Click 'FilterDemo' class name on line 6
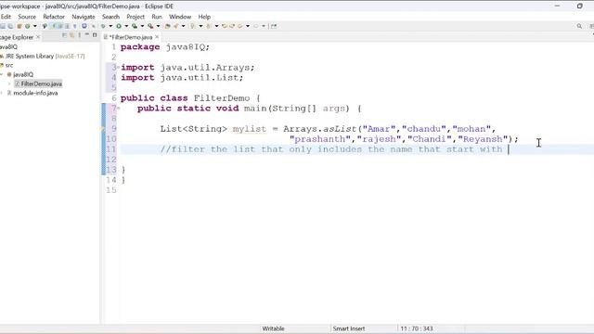Viewport: 594px width, 334px height. tap(222, 98)
